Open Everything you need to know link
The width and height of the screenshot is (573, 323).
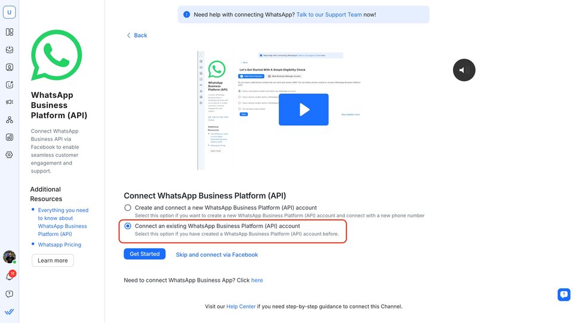(63, 222)
